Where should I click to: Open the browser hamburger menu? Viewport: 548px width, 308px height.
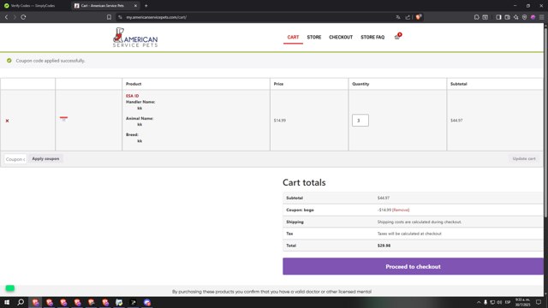(542, 17)
